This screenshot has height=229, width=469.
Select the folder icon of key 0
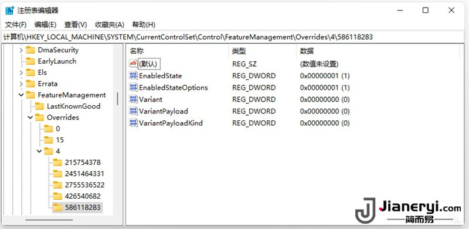tap(49, 129)
